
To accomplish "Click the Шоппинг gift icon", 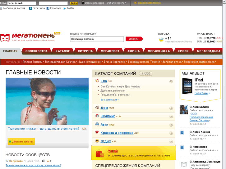I will pyautogui.click(x=97, y=116).
